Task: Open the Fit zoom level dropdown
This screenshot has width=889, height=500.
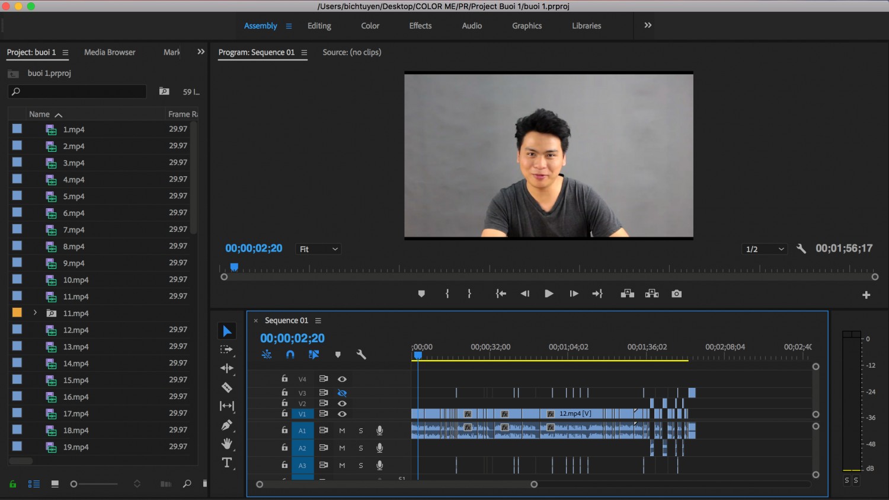Action: [318, 249]
